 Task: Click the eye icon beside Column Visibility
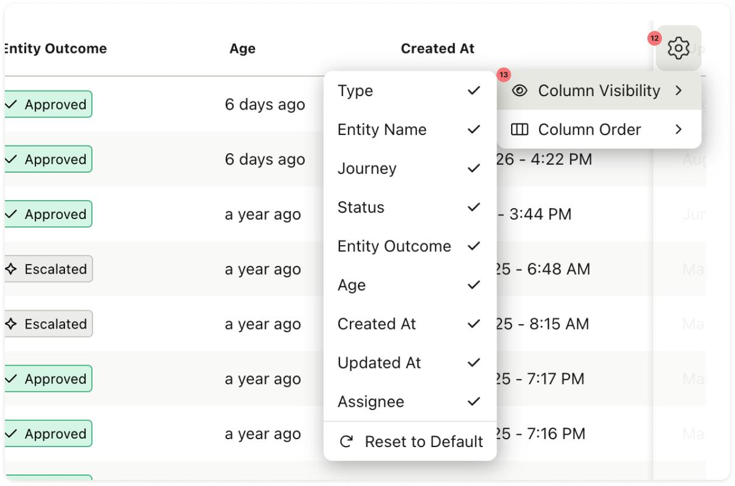click(x=519, y=91)
